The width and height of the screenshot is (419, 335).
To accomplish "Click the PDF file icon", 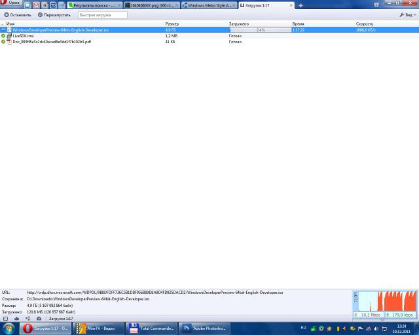I will (x=9, y=42).
